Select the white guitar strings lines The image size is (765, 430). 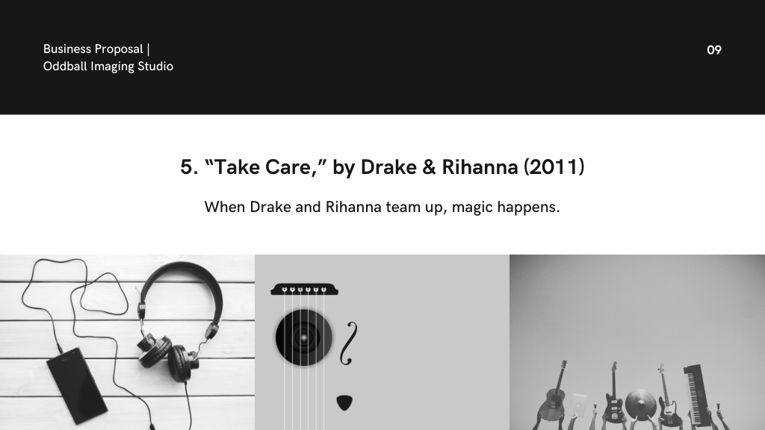tap(304, 361)
